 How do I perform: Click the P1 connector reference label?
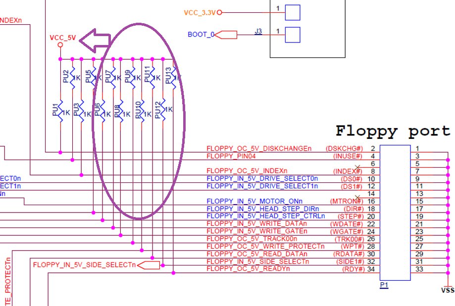click(383, 285)
